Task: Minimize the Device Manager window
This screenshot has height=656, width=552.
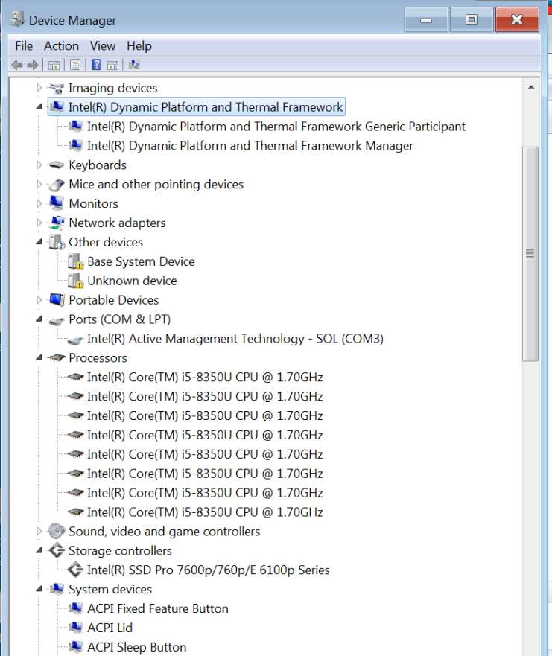Action: point(426,19)
